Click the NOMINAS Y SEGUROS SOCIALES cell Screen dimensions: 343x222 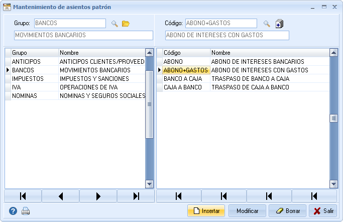[x=102, y=96]
